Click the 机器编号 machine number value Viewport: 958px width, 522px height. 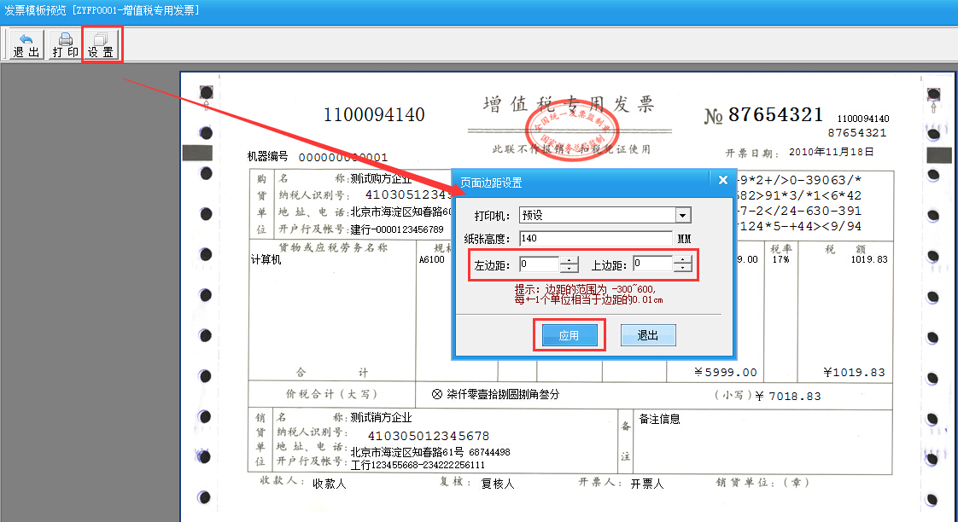(x=343, y=158)
